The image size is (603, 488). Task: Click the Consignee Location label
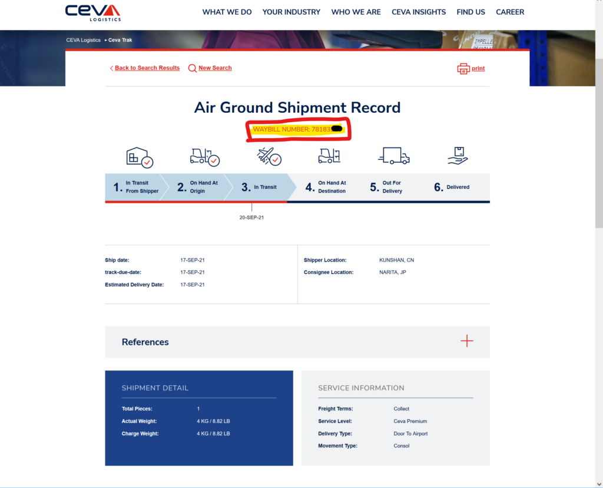pyautogui.click(x=329, y=272)
